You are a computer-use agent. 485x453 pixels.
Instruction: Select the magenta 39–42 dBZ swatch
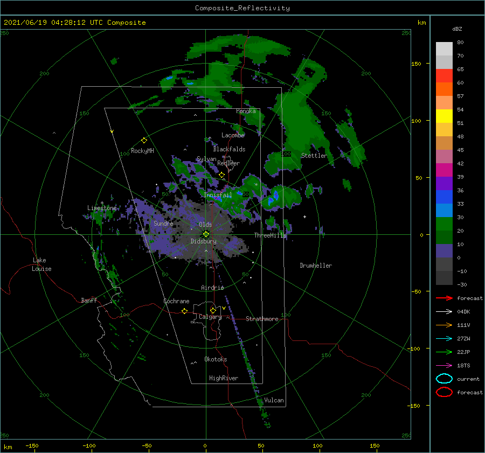click(x=444, y=170)
